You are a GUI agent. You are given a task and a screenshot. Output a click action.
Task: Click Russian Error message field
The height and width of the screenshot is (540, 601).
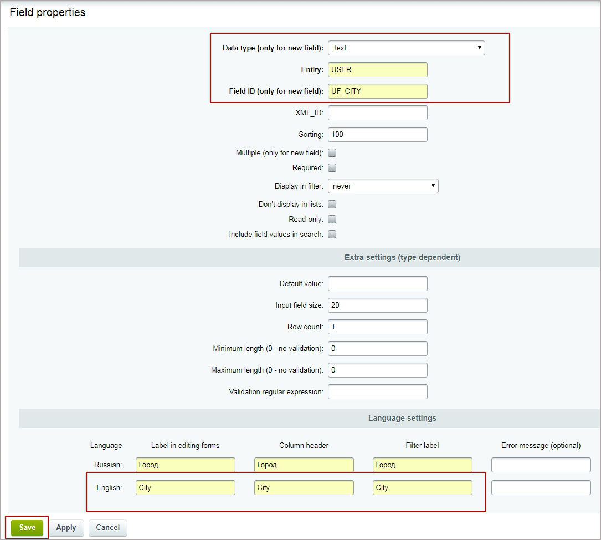(541, 465)
